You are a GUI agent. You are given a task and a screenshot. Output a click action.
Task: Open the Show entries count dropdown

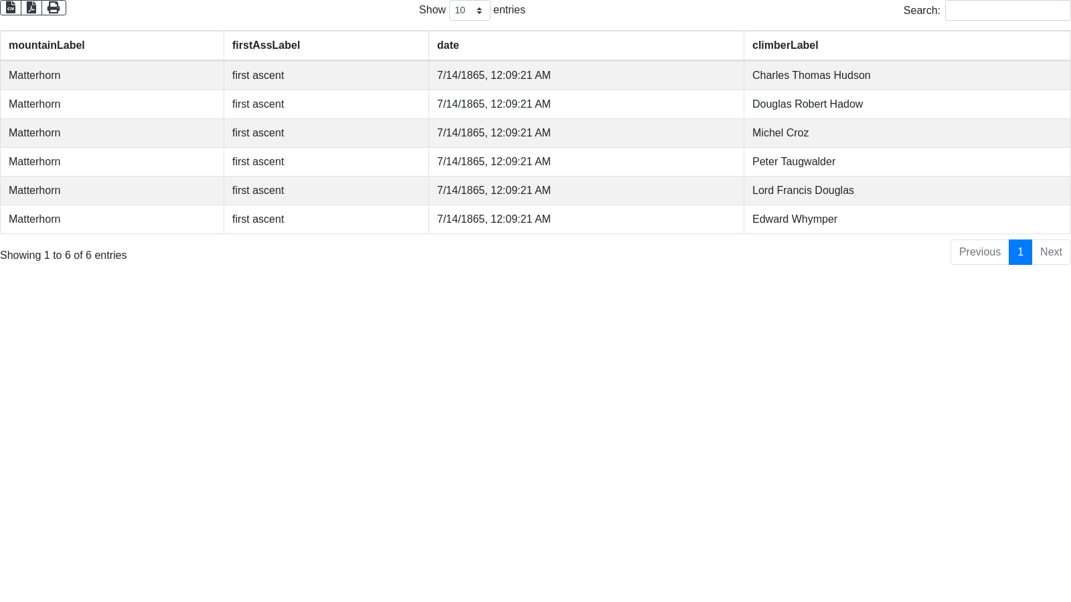(469, 11)
